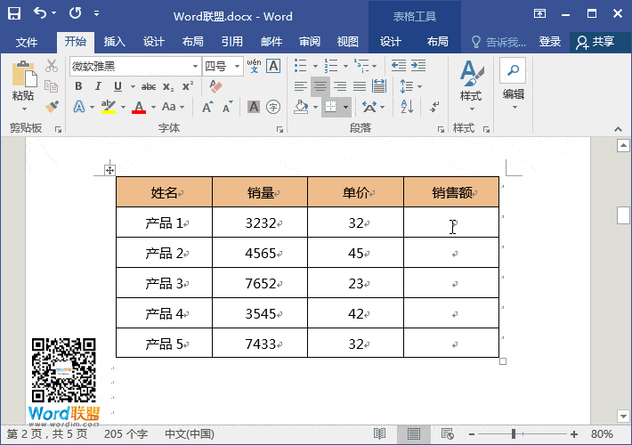
Task: Center align the text
Action: tap(320, 86)
